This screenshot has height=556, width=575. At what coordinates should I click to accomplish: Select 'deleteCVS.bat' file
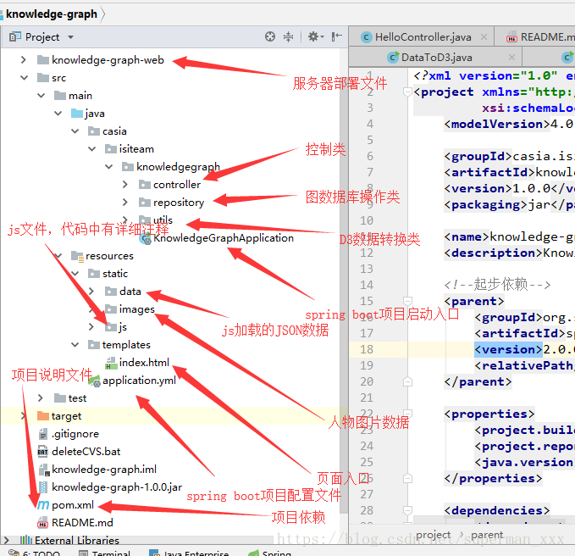pyautogui.click(x=86, y=452)
